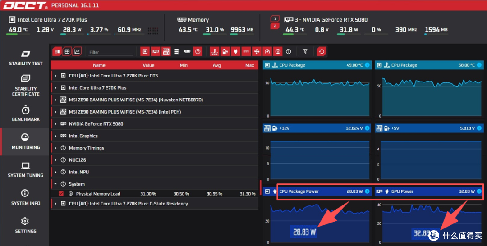
Task: Focus the Filter text field
Action: click(x=111, y=52)
